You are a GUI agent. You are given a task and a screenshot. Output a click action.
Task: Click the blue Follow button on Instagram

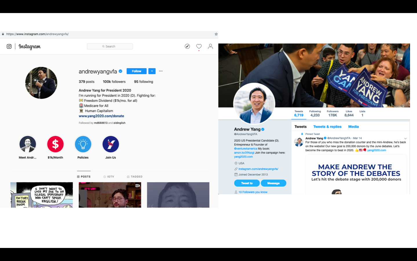click(137, 71)
